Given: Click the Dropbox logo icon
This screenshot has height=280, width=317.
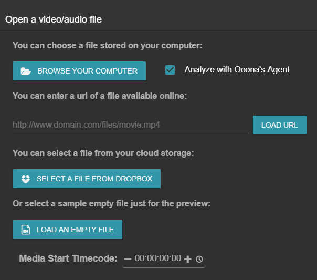Looking at the screenshot, I should tap(26, 179).
